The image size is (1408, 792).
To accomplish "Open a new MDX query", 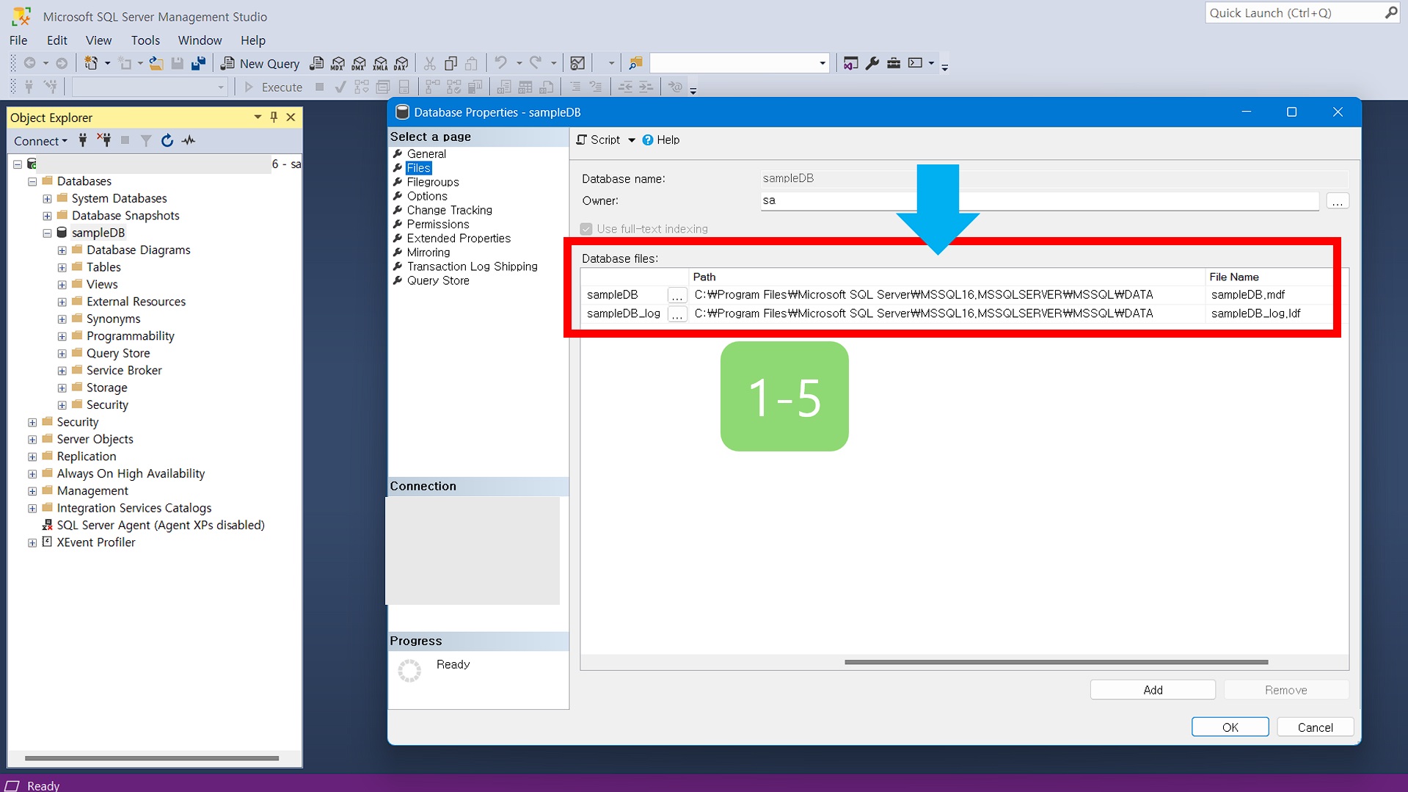I will point(338,63).
